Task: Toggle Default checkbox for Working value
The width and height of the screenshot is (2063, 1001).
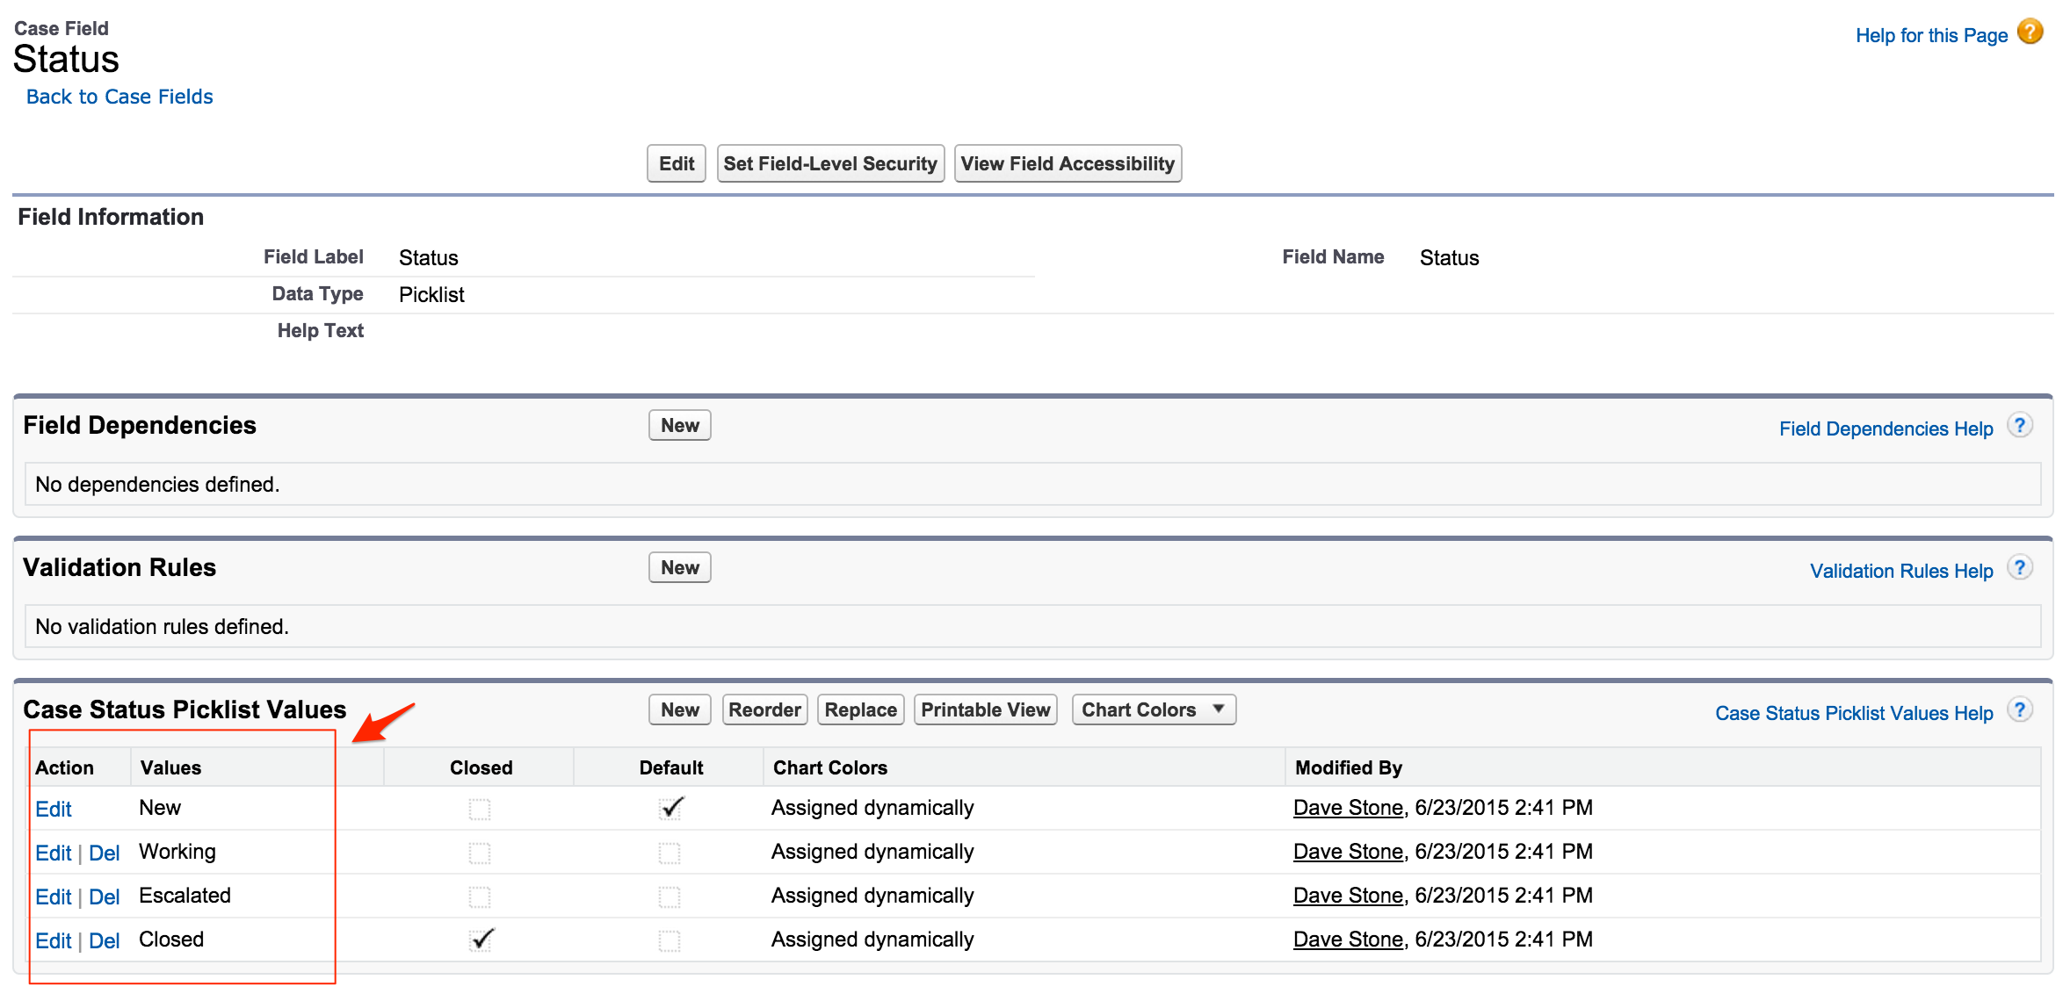Action: point(670,853)
